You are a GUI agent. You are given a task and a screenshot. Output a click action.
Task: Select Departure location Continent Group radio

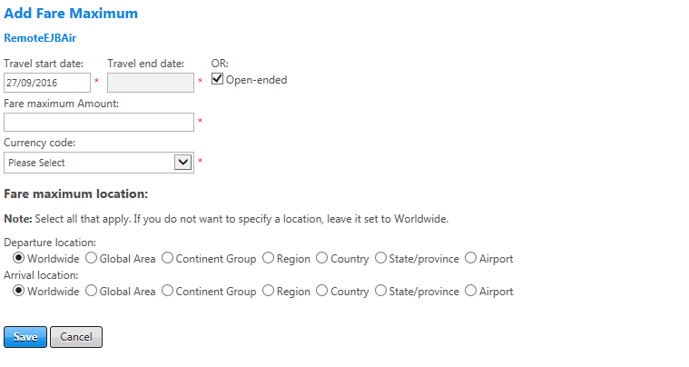point(167,259)
